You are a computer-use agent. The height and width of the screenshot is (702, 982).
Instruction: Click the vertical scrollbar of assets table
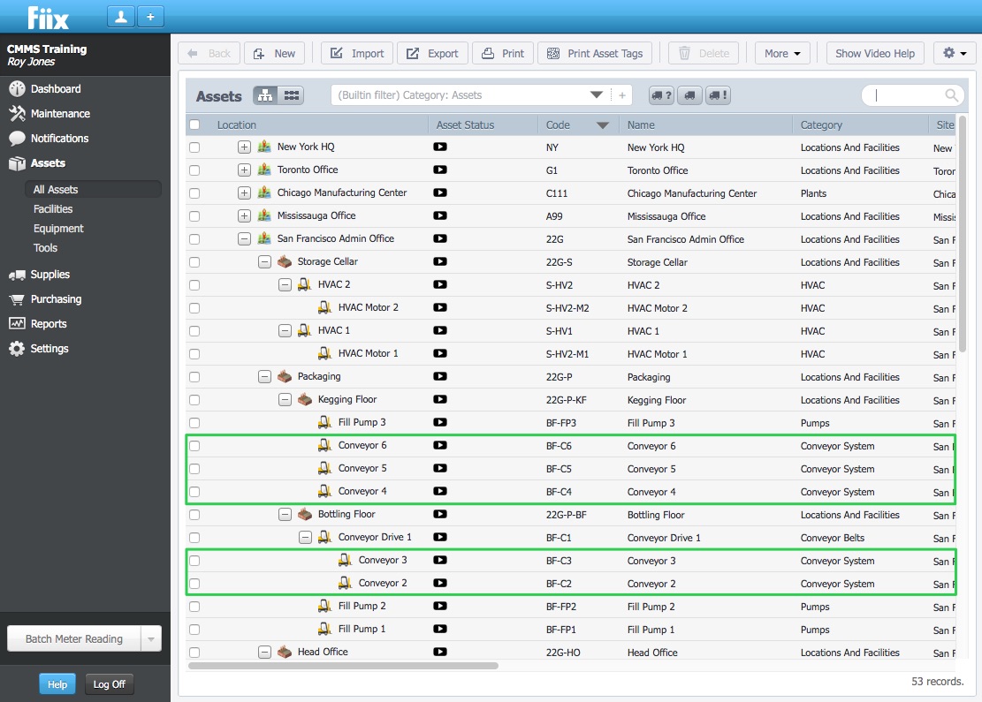pyautogui.click(x=963, y=233)
